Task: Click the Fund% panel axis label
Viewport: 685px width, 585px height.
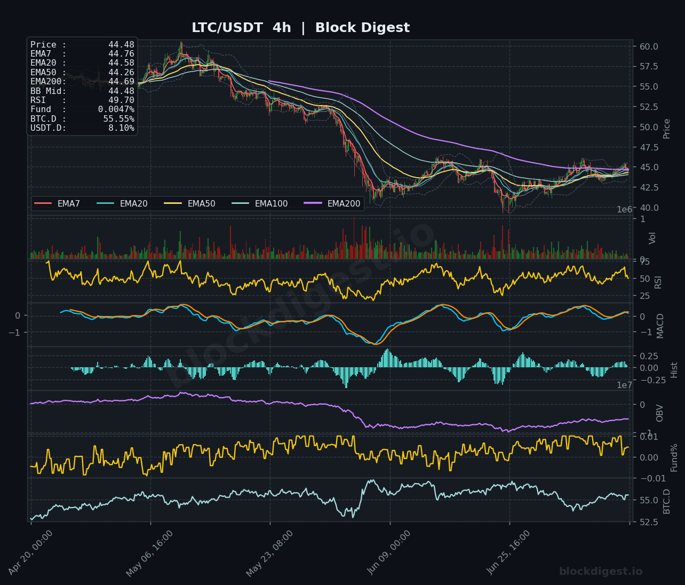Action: point(674,457)
